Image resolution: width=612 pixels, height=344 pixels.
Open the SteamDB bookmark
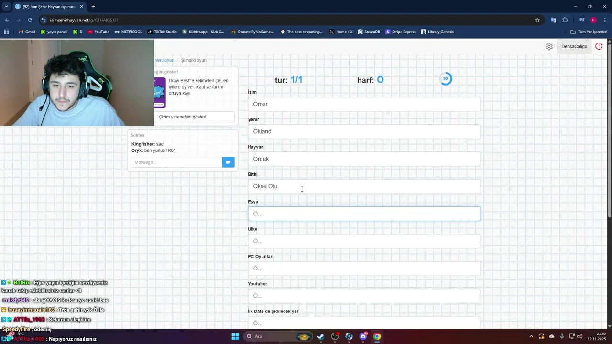pyautogui.click(x=369, y=32)
